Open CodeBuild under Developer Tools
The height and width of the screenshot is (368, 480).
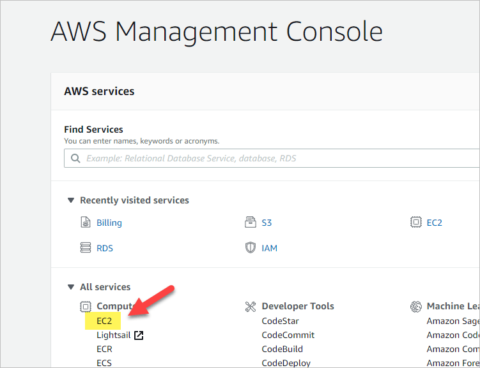coord(283,349)
